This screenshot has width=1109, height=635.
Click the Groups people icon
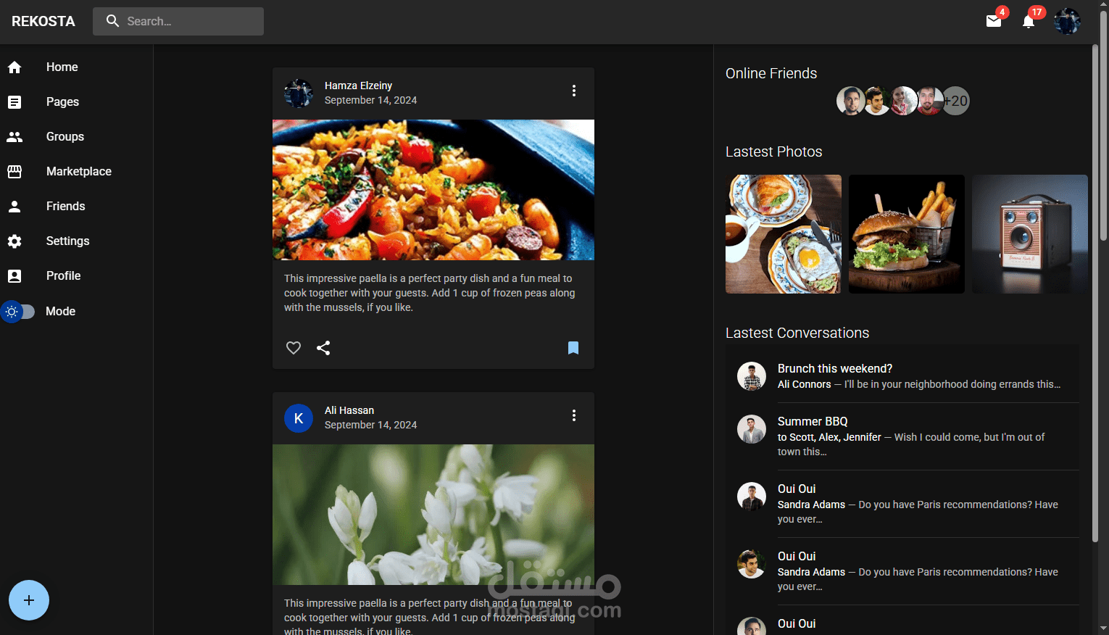click(14, 137)
